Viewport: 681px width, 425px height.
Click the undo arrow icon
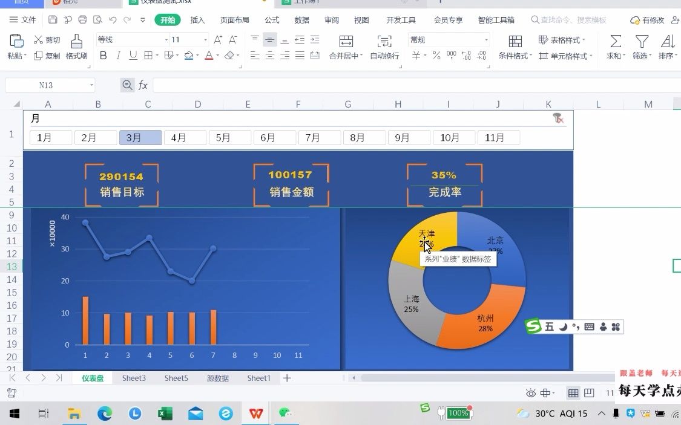[x=113, y=19]
